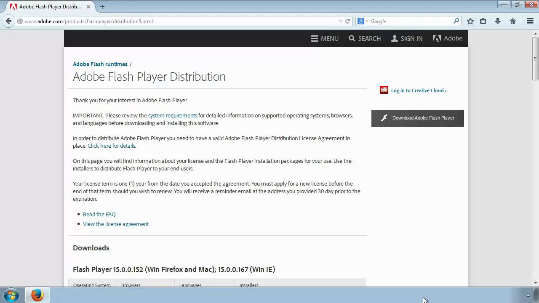Open a new tab with plus

pos(102,7)
